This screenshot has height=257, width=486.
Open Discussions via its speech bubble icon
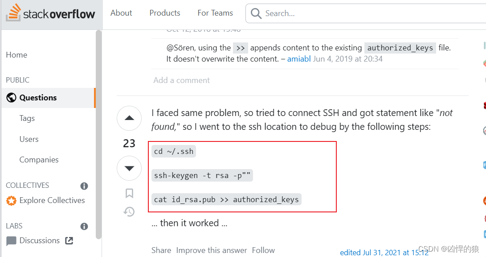pyautogui.click(x=12, y=240)
